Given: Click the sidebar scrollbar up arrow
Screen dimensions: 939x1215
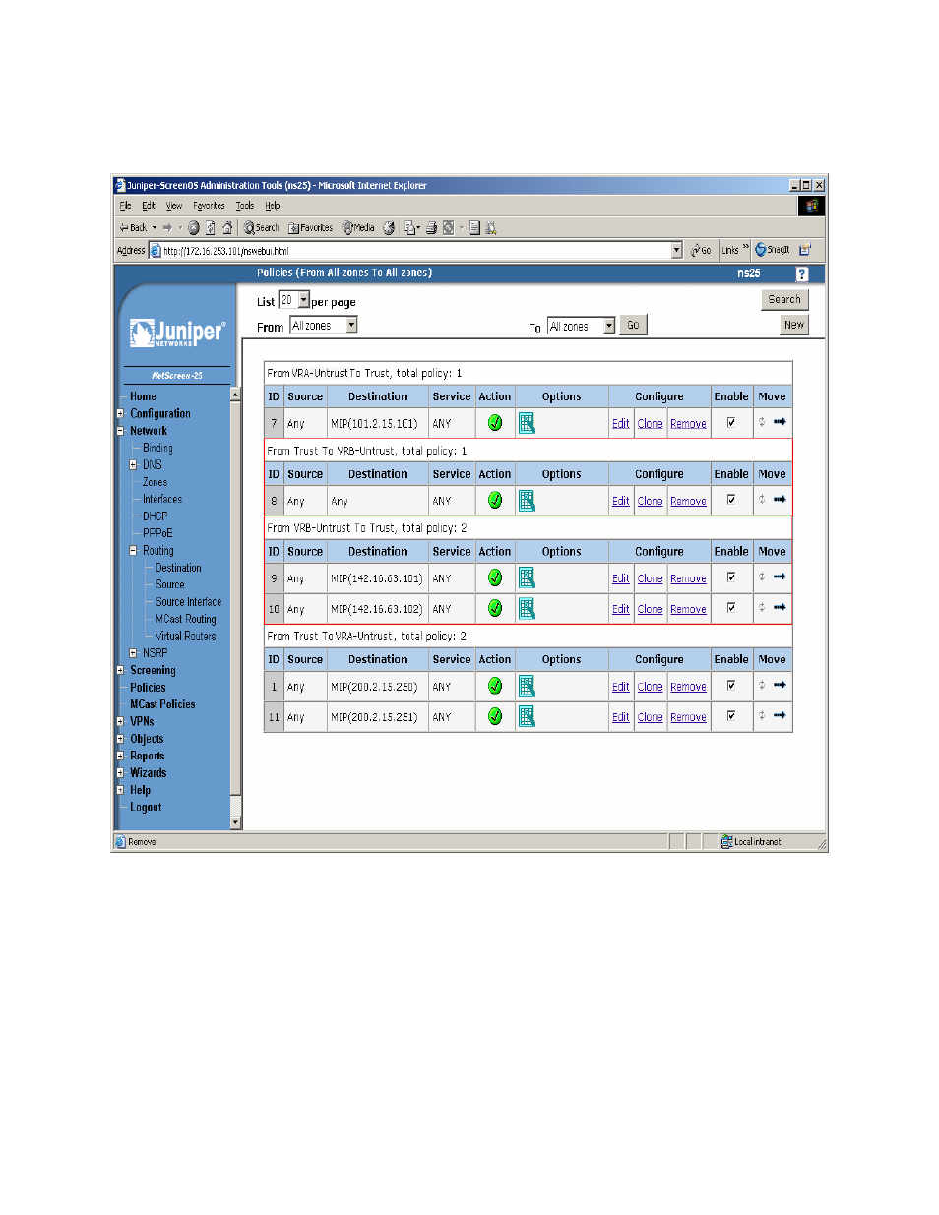Looking at the screenshot, I should [235, 395].
